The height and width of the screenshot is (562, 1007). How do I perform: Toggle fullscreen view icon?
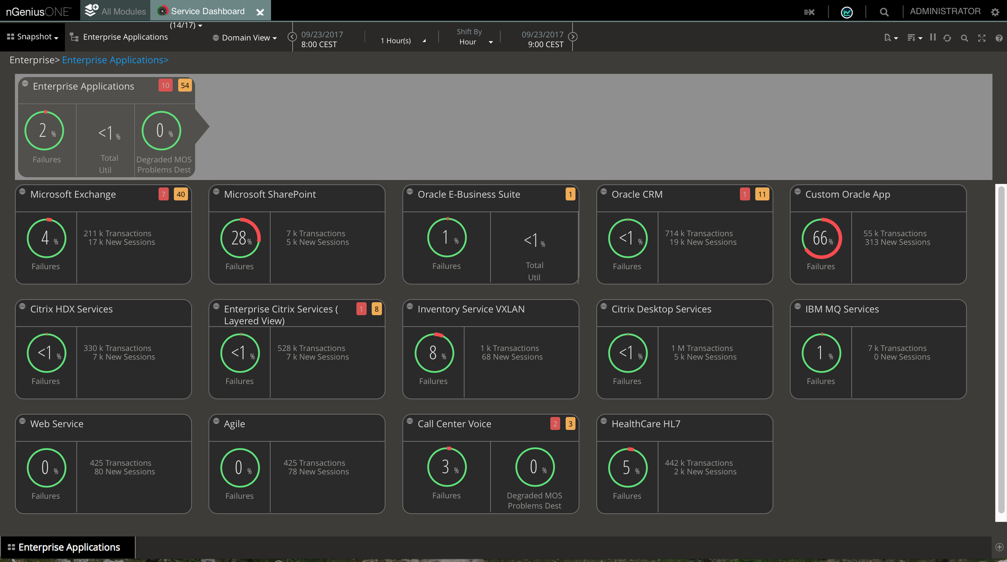click(982, 38)
